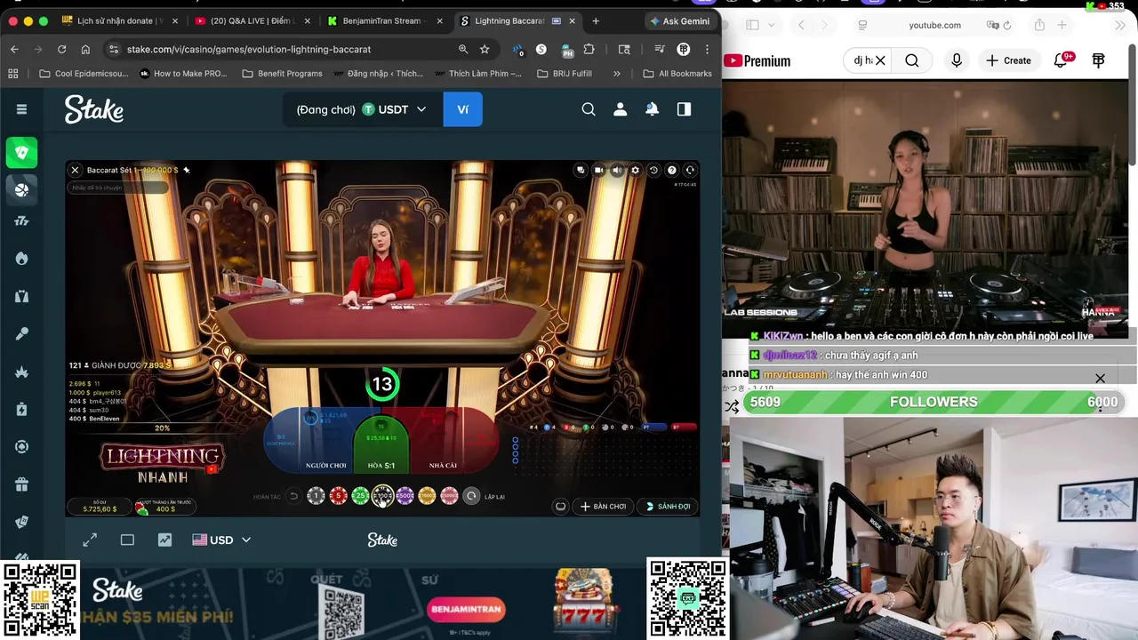Click the + Bàn Chơi button
The width and height of the screenshot is (1138, 640).
click(604, 506)
